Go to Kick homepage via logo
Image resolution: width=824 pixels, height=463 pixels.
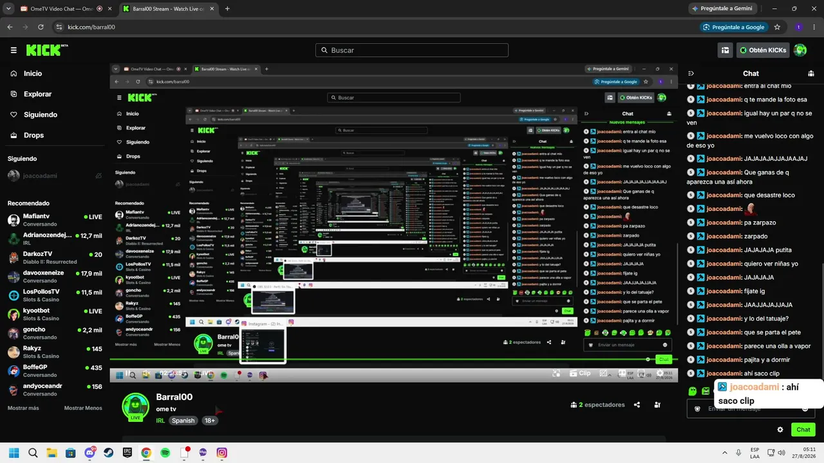point(47,50)
